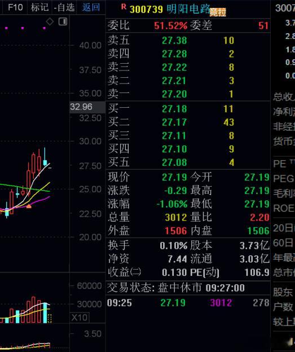Select 卖一 price 27.20

[x=174, y=94]
